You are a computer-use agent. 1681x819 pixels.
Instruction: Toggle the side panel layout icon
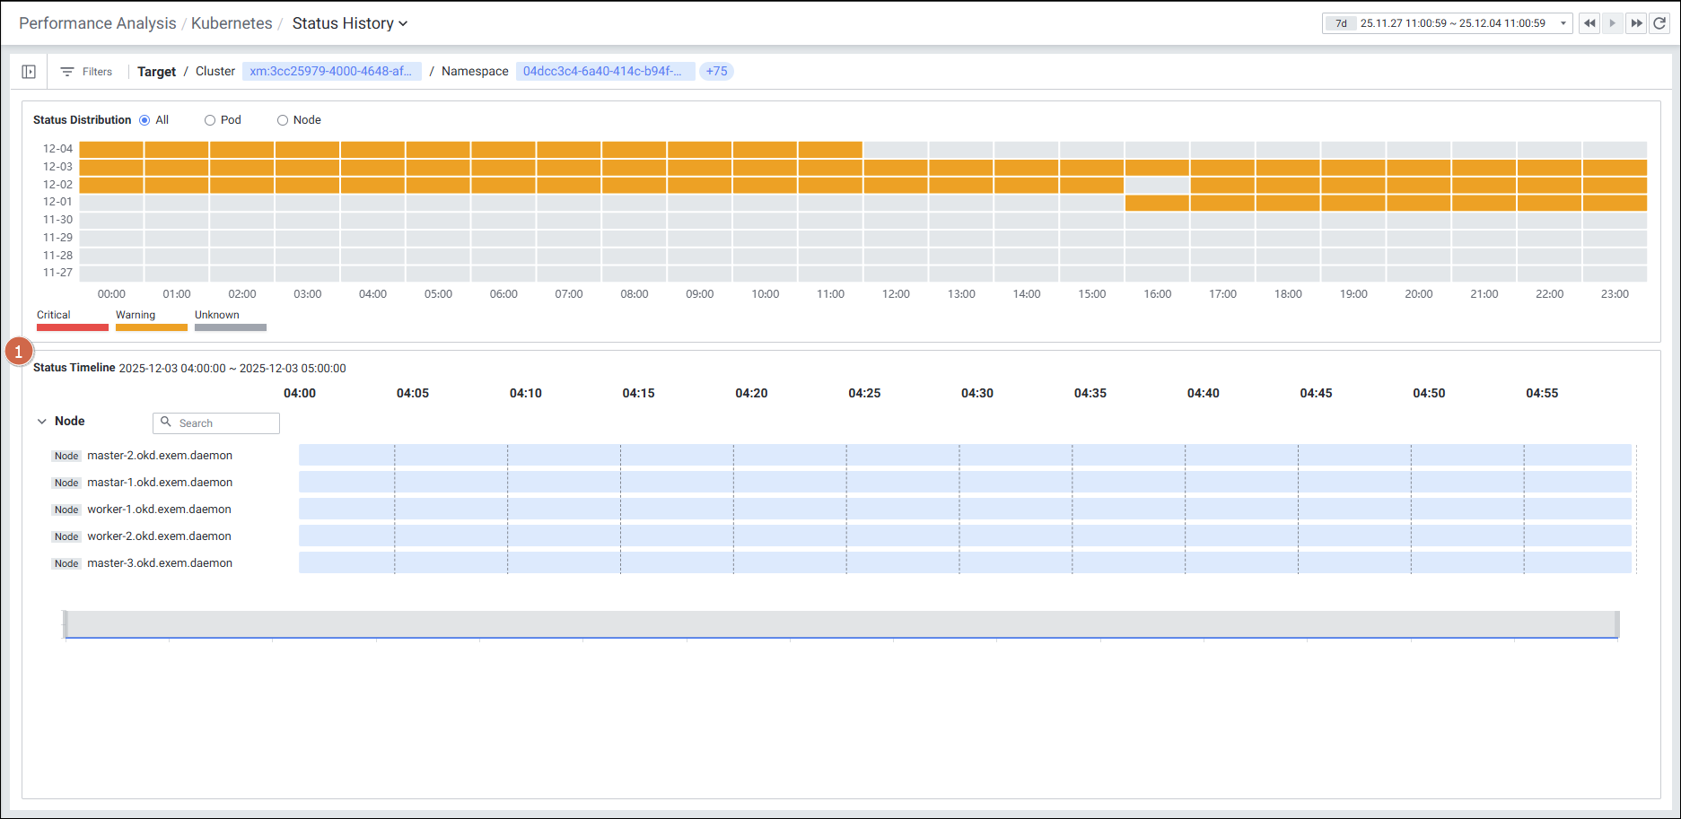(29, 72)
